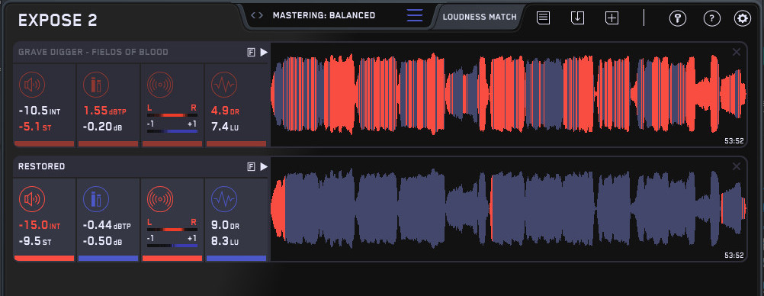Open the preset list hamburger menu

pyautogui.click(x=415, y=15)
